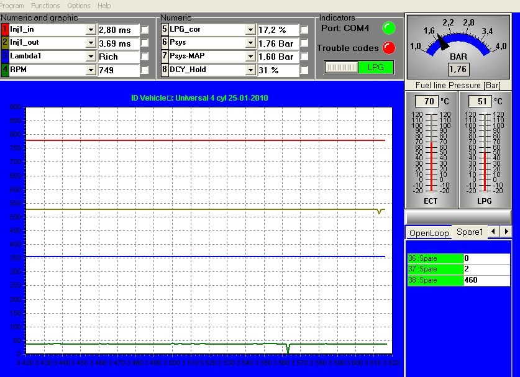This screenshot has height=377, width=520.
Task: Select the 38 :Spare value field
Action: [x=486, y=280]
